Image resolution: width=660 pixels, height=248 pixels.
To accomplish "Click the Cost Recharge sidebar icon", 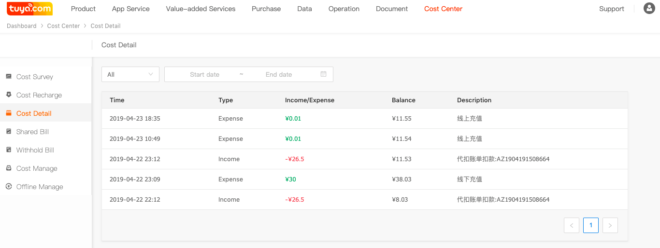I will pyautogui.click(x=9, y=95).
